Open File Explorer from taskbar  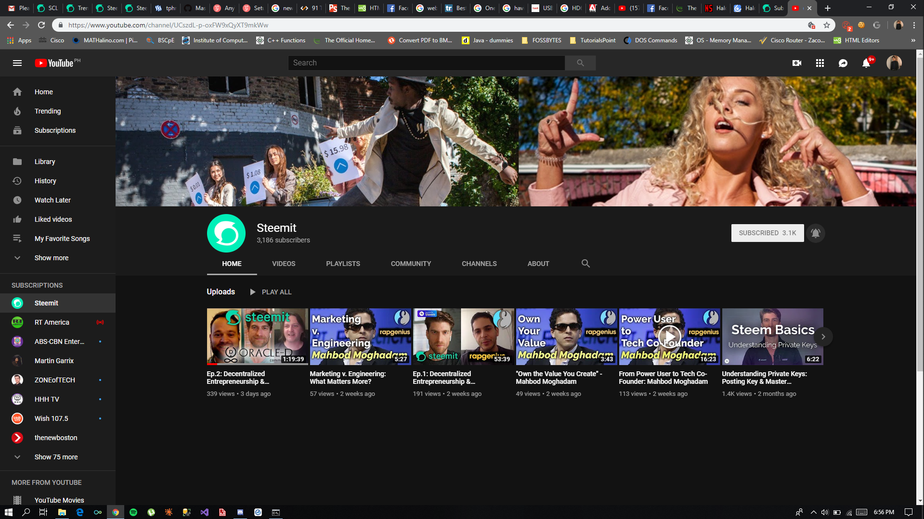point(62,512)
